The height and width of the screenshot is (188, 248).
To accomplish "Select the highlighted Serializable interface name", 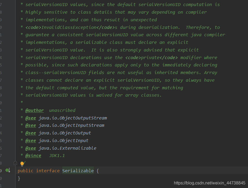I will (78, 170).
